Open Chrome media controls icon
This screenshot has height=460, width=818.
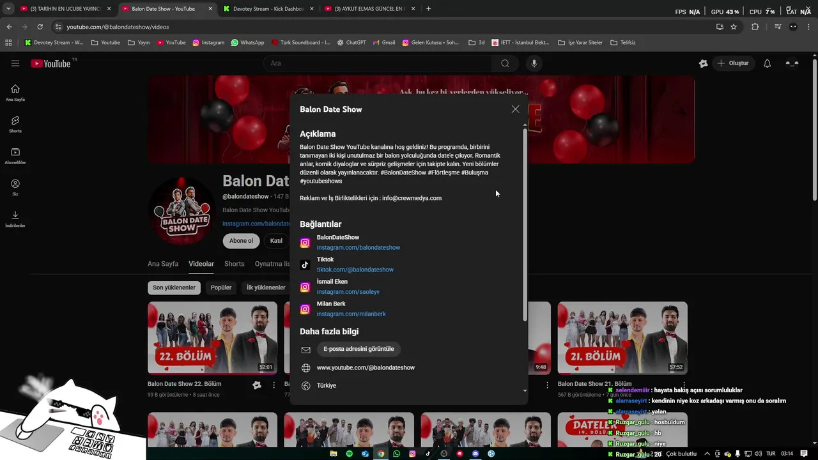pos(778,27)
